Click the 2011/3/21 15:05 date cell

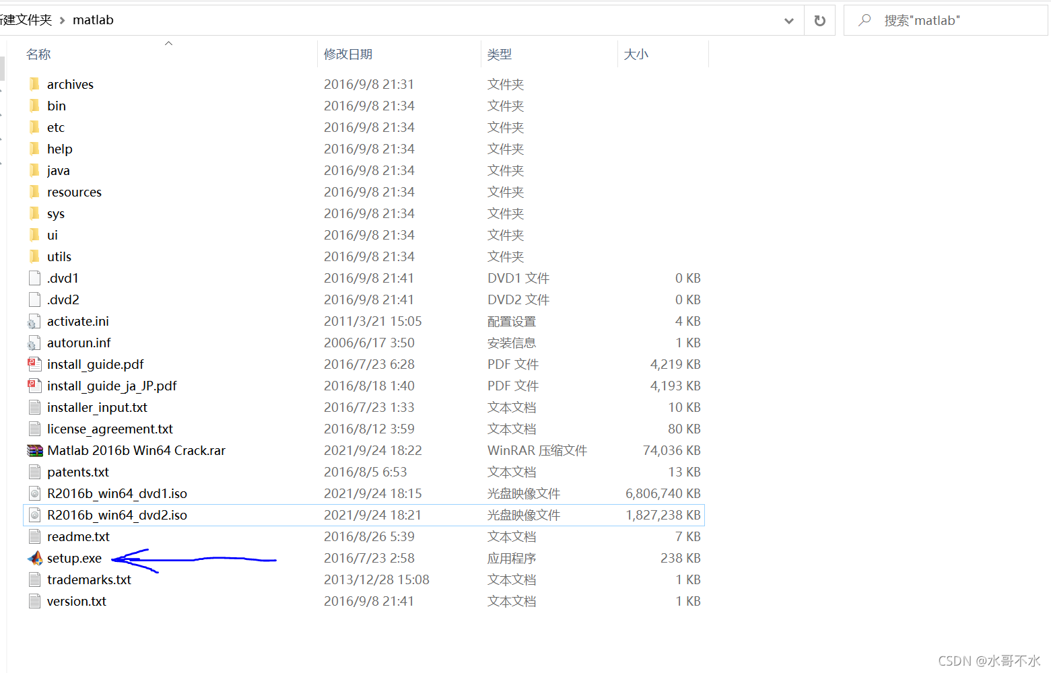tap(373, 321)
